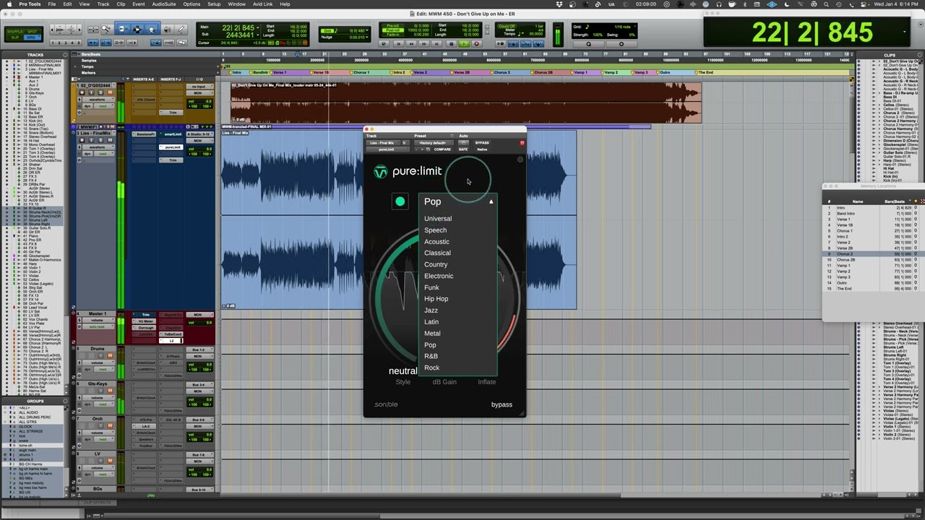Click the sonible logo in pure:limit
The height and width of the screenshot is (520, 925).
pos(386,404)
